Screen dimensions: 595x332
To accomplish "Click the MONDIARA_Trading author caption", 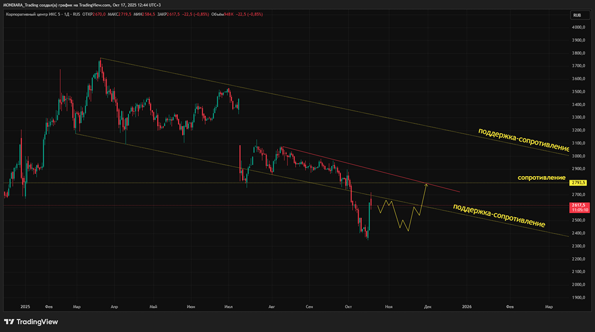I will [x=20, y=5].
